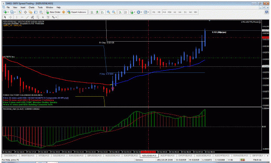Viewport: 271px width, 163px height.
Task: Launch MetaEditor via yellow diamond icon
Action: [x=64, y=12]
